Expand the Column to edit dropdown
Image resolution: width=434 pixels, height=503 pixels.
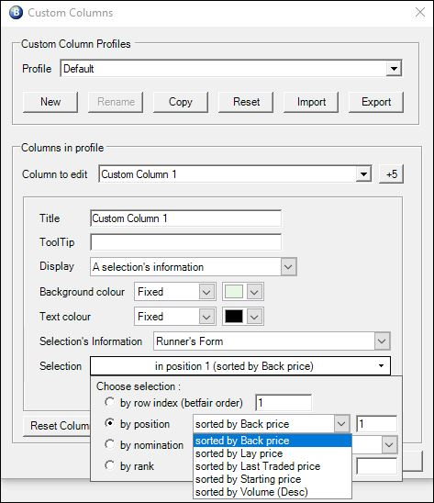[x=363, y=174]
